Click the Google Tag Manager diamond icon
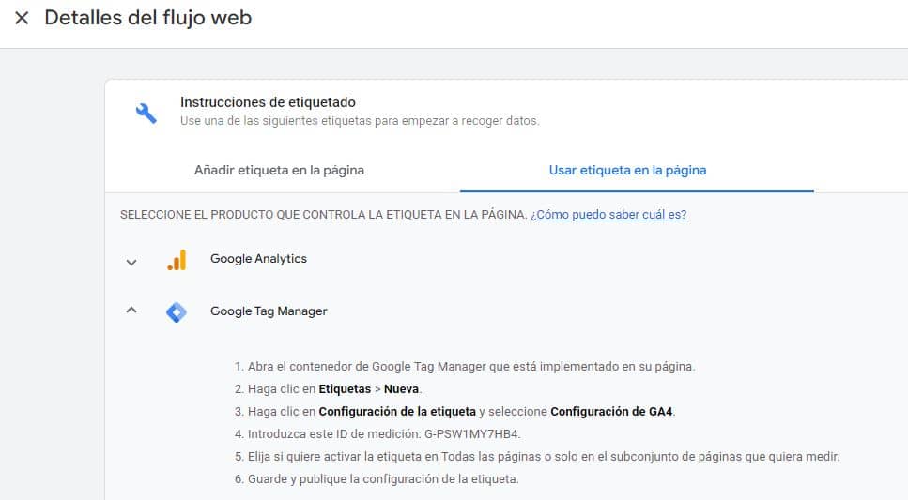Viewport: 908px width, 500px height. [176, 312]
